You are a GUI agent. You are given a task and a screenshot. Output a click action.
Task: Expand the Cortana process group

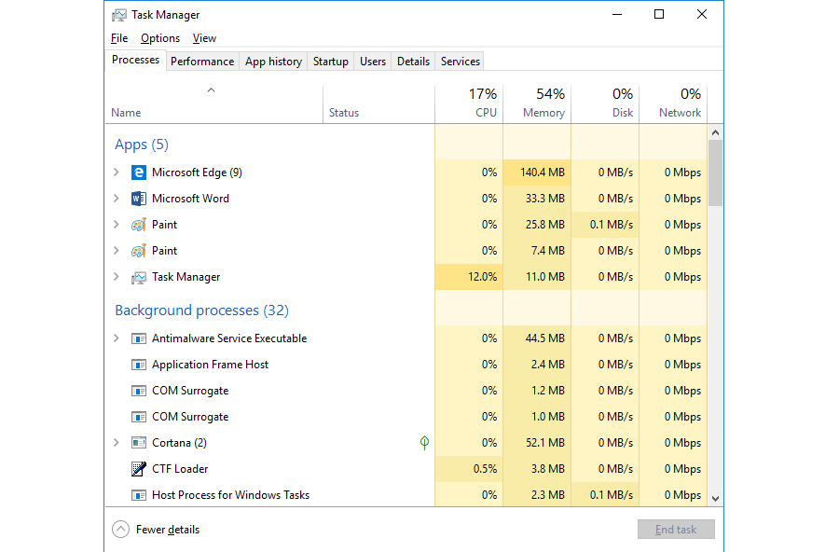tap(116, 442)
